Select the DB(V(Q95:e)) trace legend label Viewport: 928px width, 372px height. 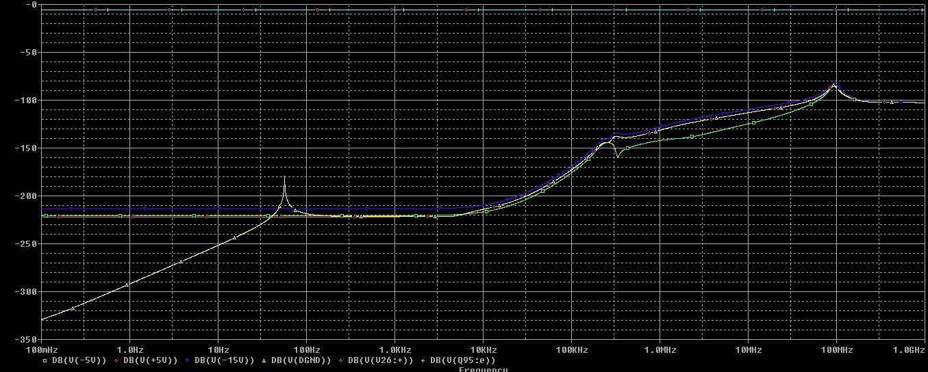(462, 360)
